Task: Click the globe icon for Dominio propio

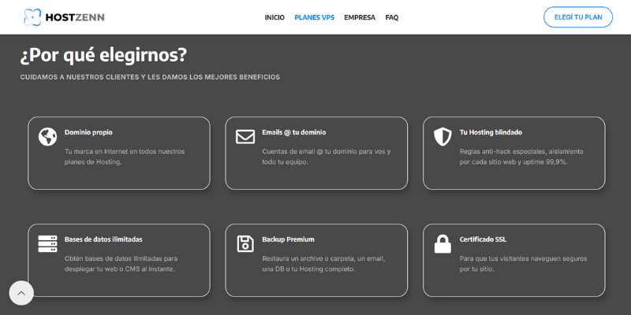Action: pyautogui.click(x=47, y=136)
